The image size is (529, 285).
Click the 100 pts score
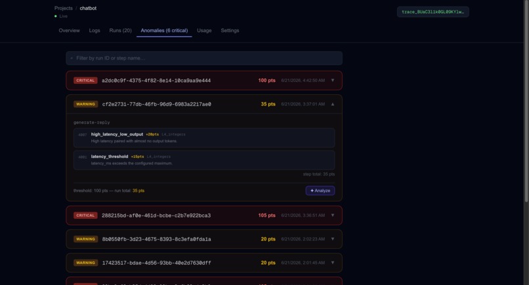coord(267,81)
